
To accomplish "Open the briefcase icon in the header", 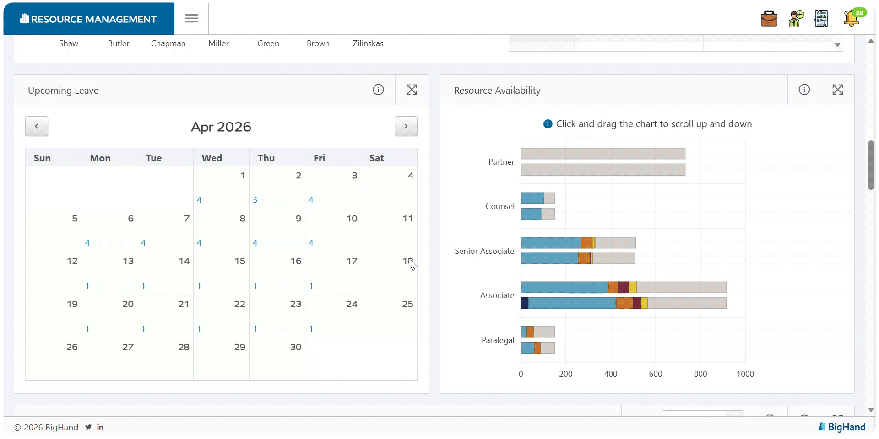I will point(769,19).
